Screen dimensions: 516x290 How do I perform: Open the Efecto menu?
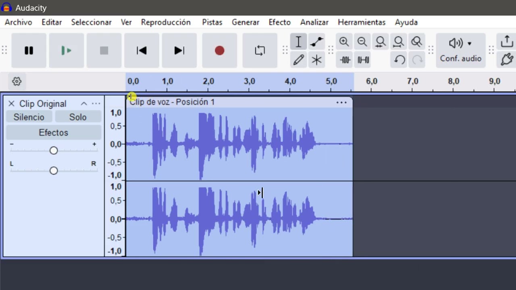tap(280, 22)
